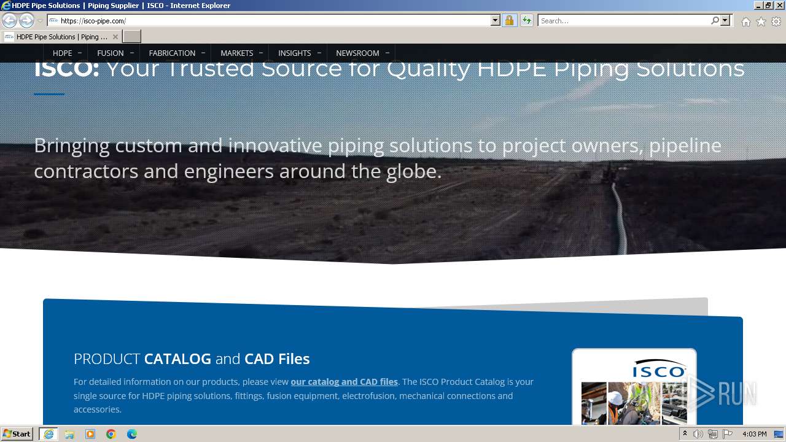This screenshot has width=786, height=442.
Task: Open the search provider dropdown arrow
Action: tap(725, 21)
